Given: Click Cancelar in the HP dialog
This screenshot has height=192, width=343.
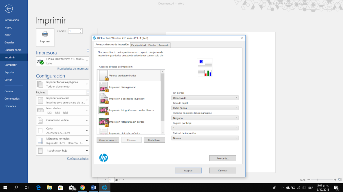Looking at the screenshot, I should [x=223, y=170].
